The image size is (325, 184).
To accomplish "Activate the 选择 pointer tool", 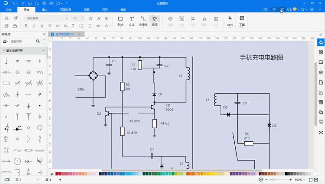I will (x=154, y=21).
